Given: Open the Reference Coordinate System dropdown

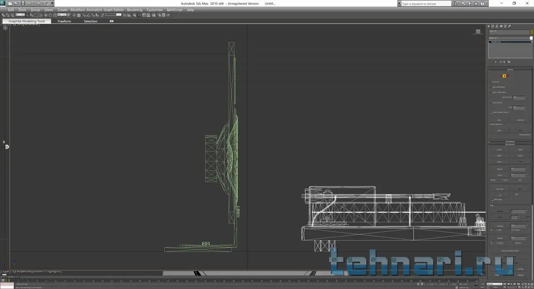Looking at the screenshot, I should pyautogui.click(x=62, y=15).
